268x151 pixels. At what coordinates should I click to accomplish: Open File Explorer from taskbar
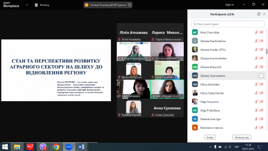(x=17, y=147)
